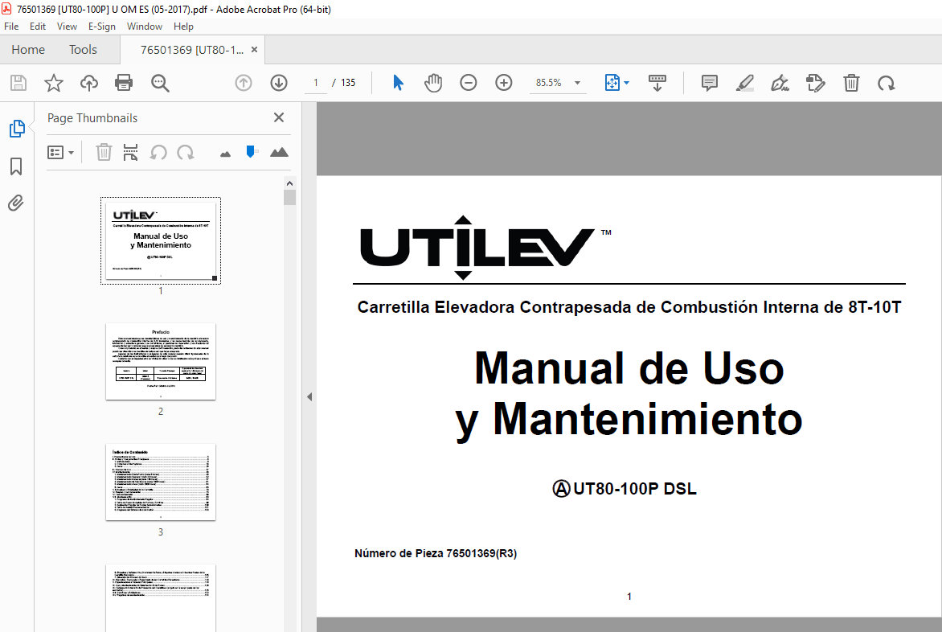Open the Bookmarks panel in the sidebar

point(15,166)
